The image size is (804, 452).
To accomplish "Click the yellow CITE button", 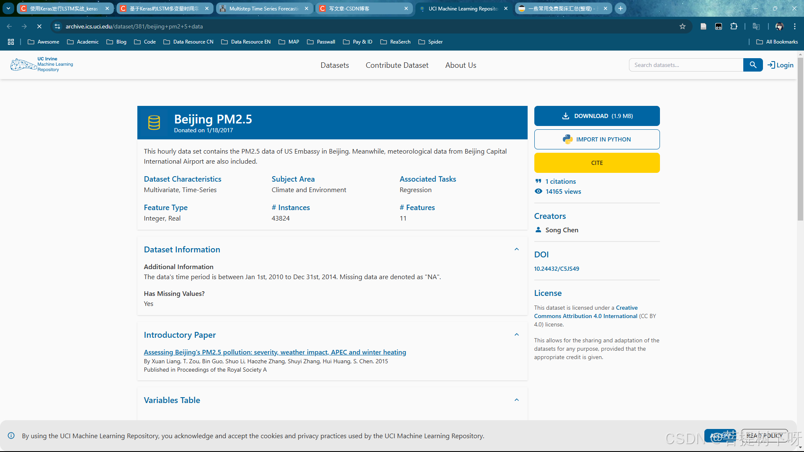I will pos(597,163).
